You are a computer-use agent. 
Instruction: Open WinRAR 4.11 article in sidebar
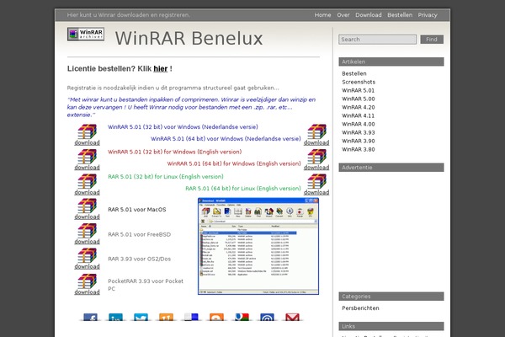coord(359,115)
